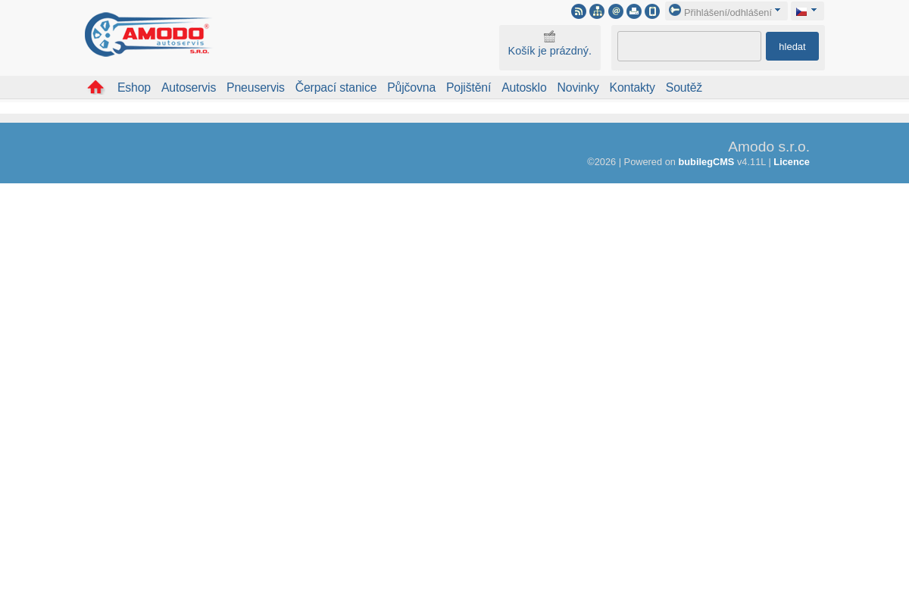
Task: Open Pneuservis in the navigation
Action: [255, 87]
